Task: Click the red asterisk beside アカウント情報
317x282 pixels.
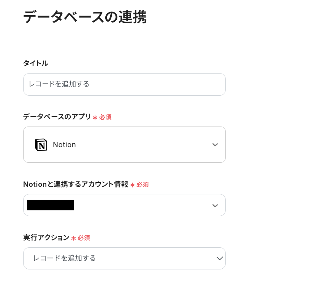Action: (x=132, y=185)
